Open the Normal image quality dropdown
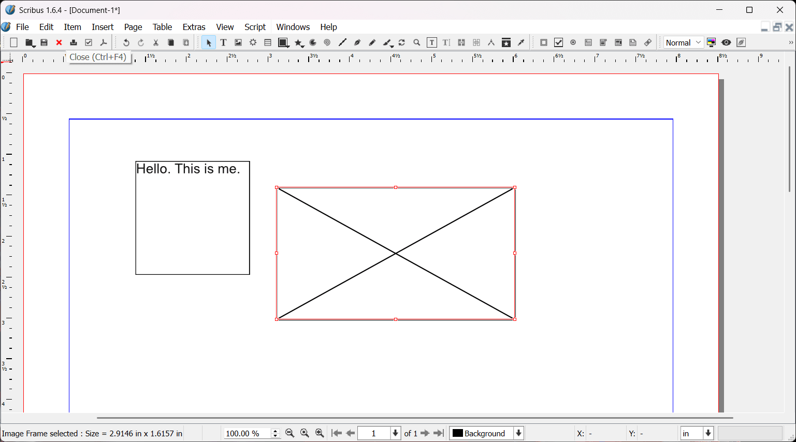The width and height of the screenshot is (796, 442). coord(684,43)
